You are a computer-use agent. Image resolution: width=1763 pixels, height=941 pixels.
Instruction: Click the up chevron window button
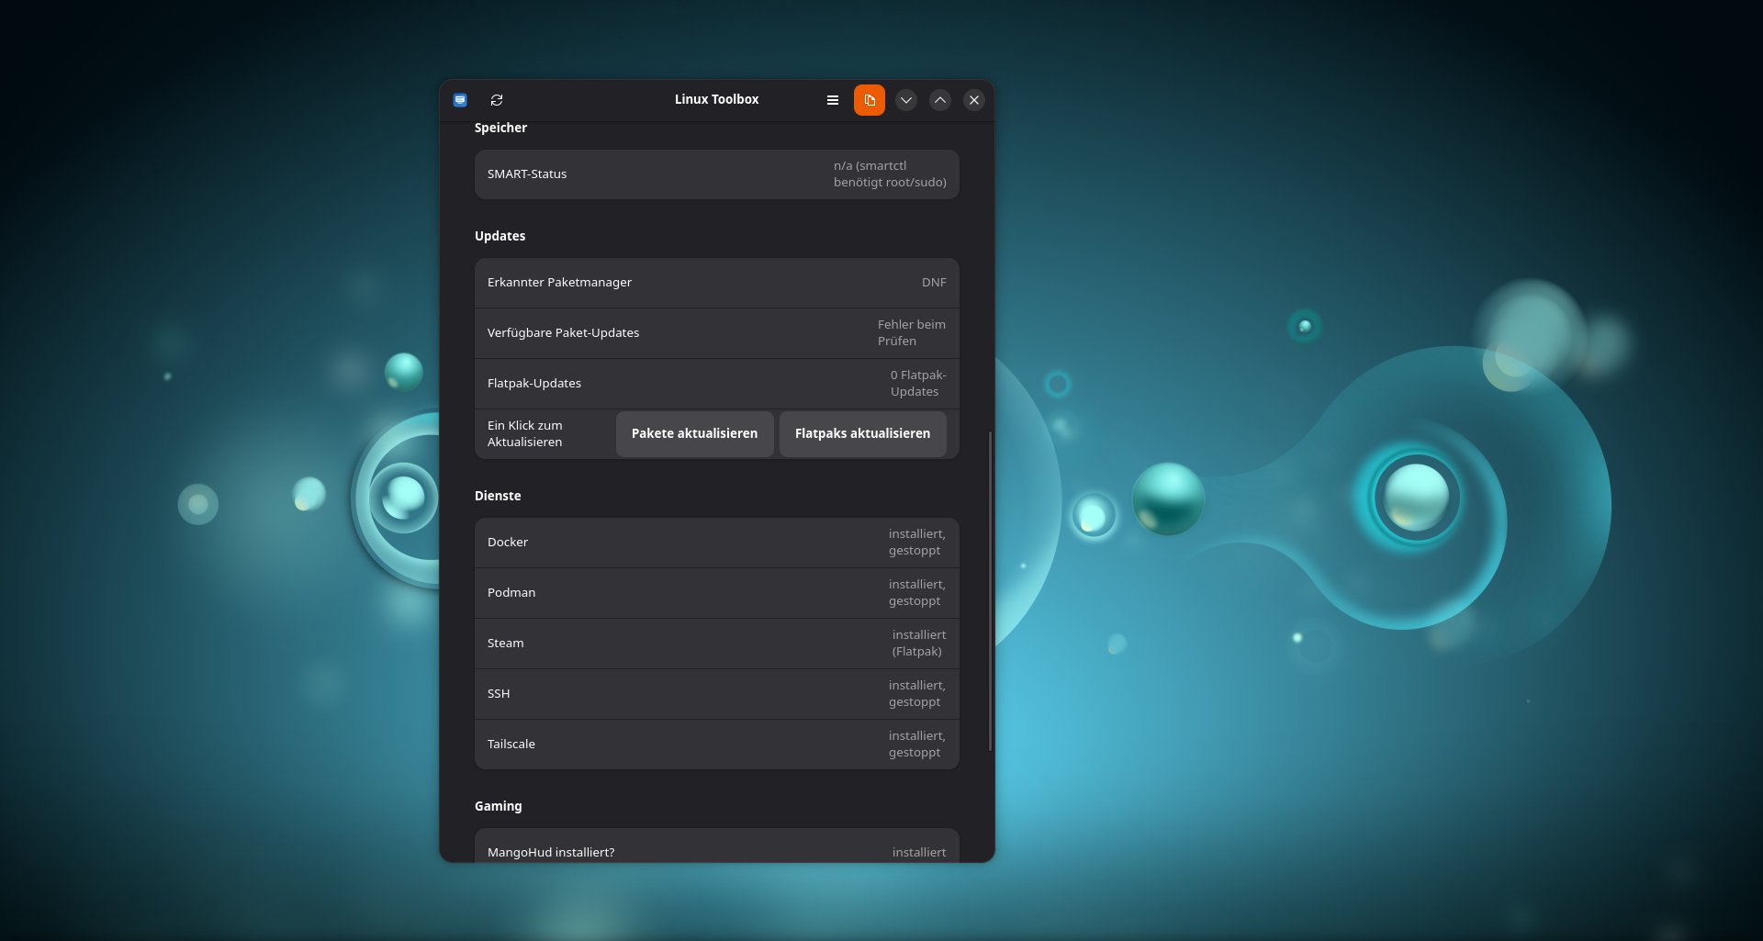(x=940, y=100)
